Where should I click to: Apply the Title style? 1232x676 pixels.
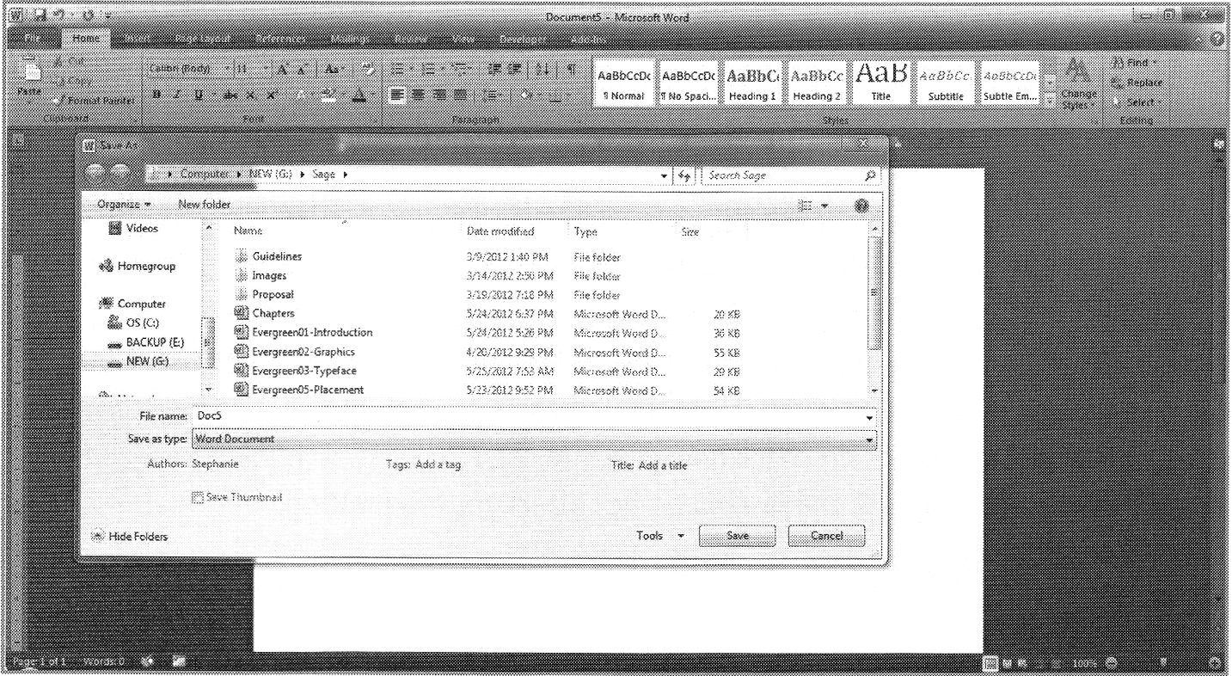[x=881, y=84]
